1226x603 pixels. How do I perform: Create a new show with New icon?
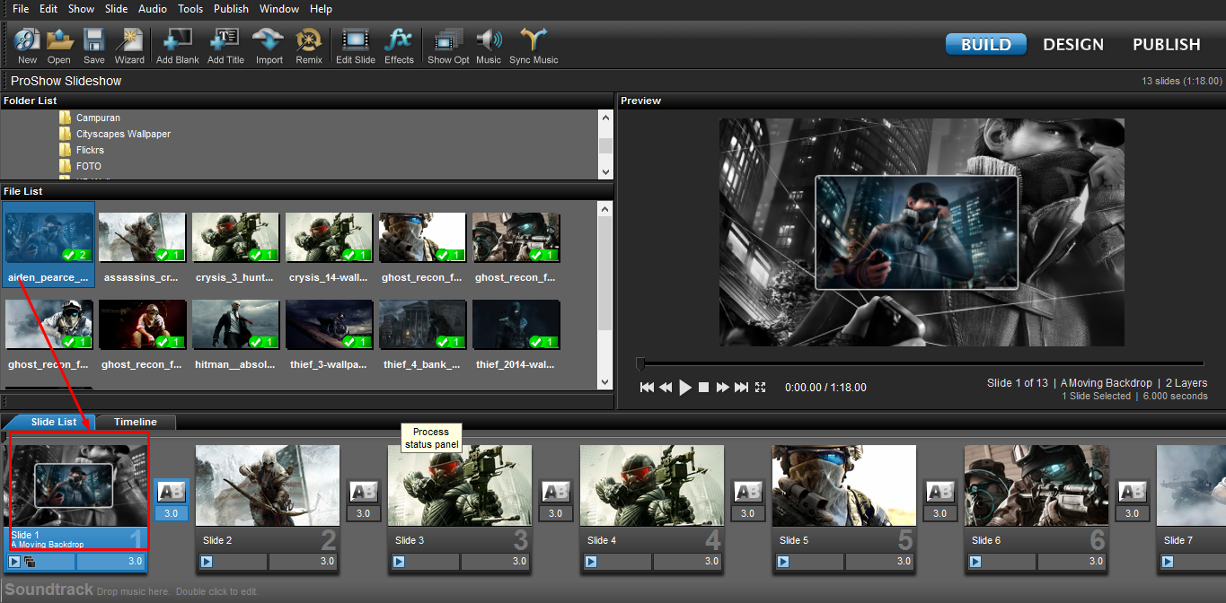pyautogui.click(x=27, y=40)
